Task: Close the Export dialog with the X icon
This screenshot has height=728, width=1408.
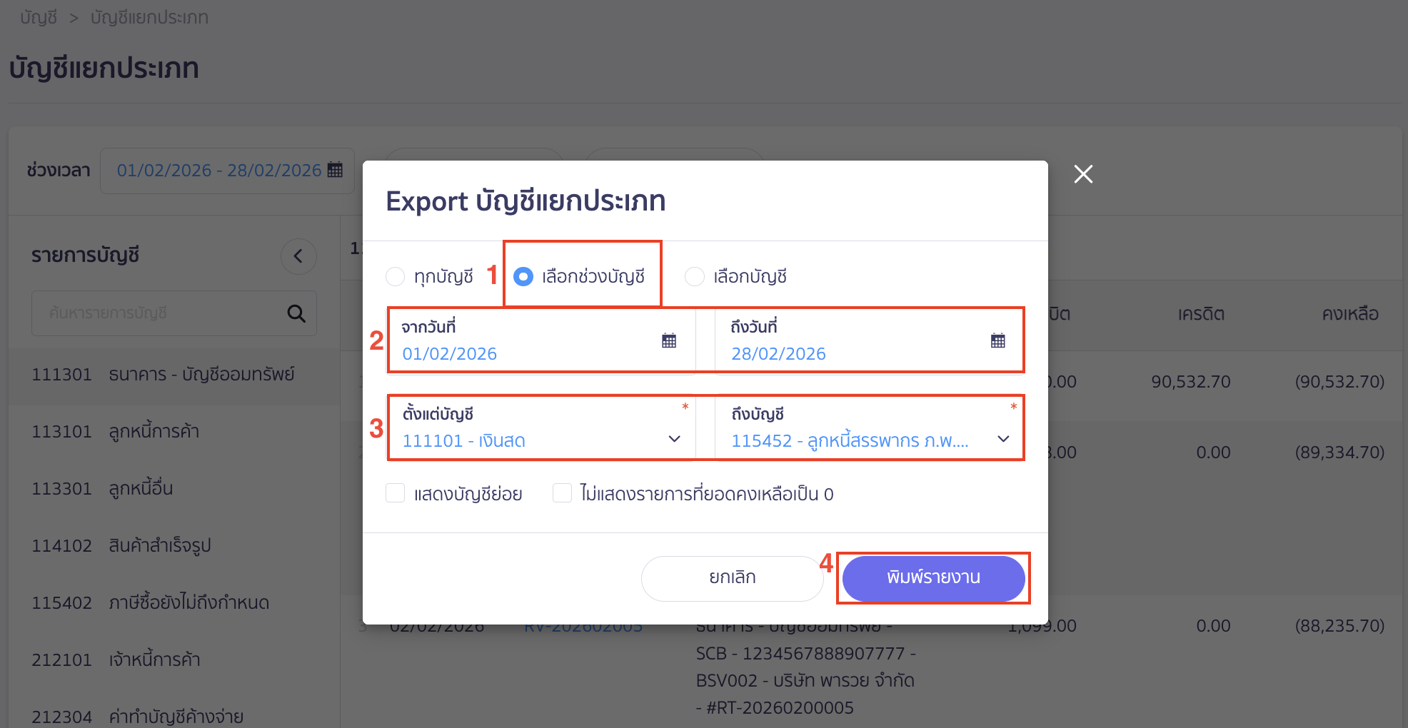Action: [1082, 173]
